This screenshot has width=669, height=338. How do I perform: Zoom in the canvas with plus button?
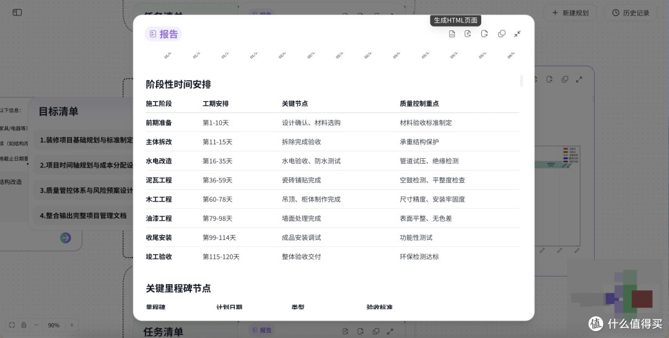tap(72, 325)
